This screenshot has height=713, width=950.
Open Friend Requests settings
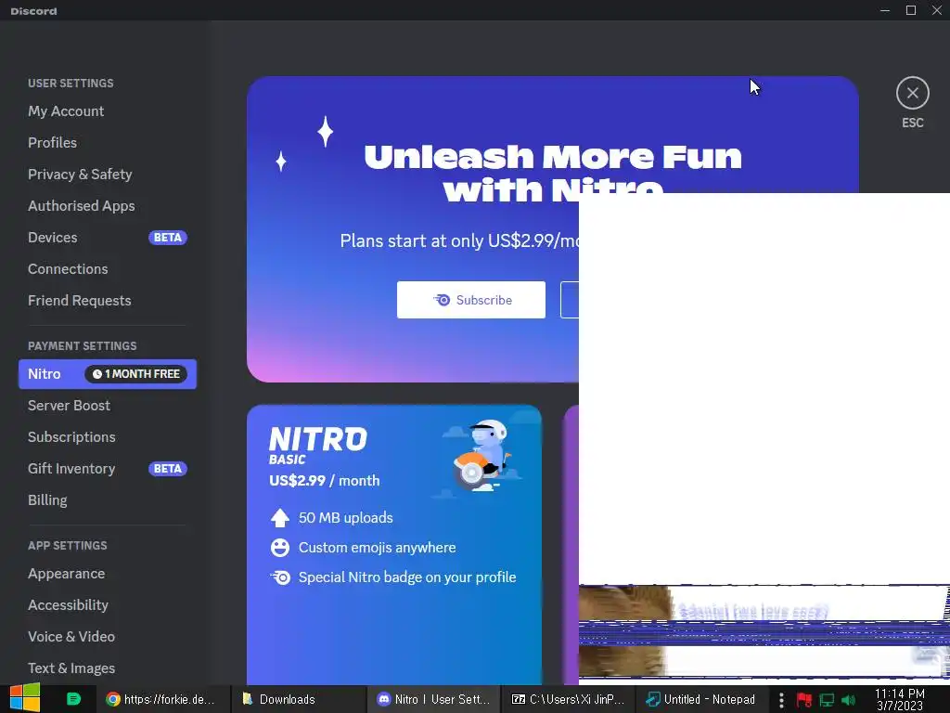[80, 300]
